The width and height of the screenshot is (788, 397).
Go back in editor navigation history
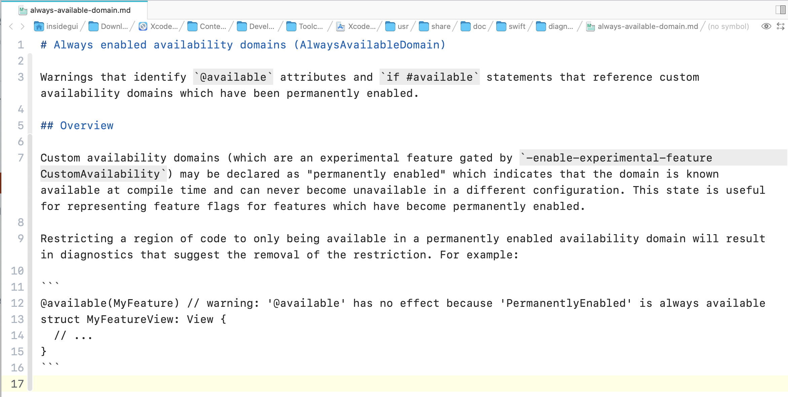click(x=11, y=27)
